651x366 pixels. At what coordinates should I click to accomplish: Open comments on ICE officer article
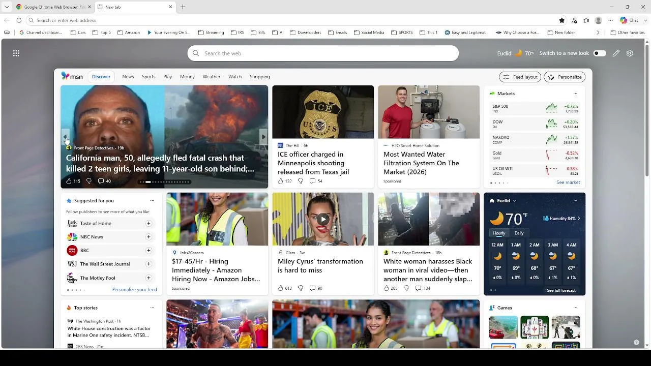click(316, 181)
